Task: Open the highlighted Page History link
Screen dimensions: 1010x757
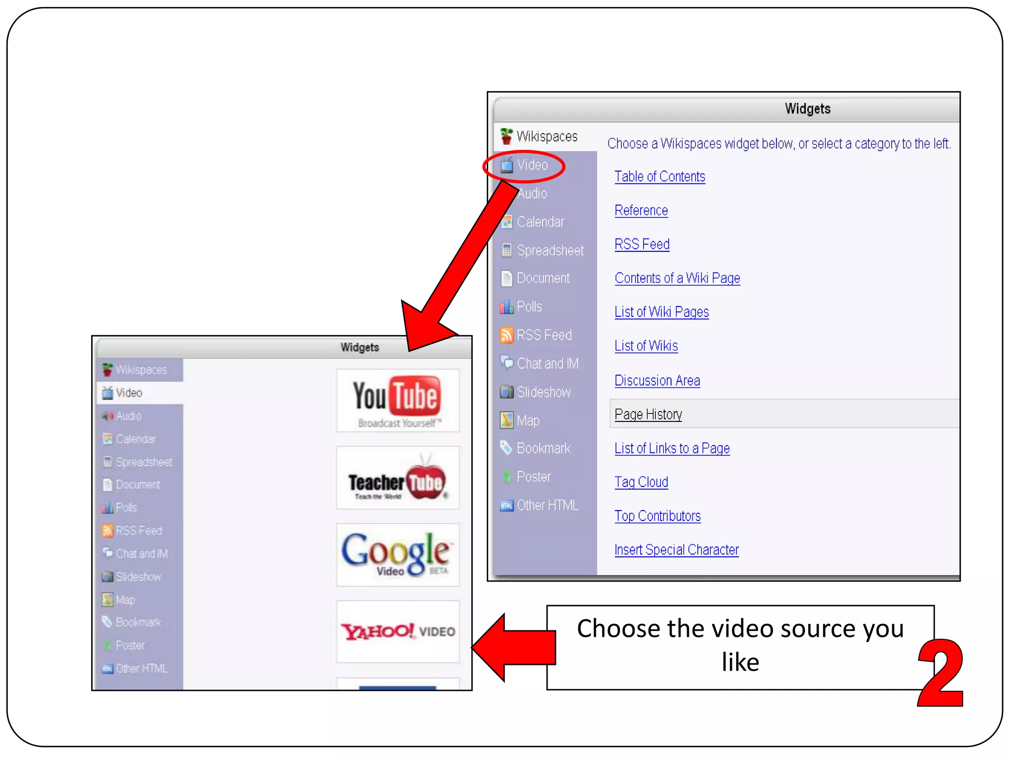Action: pos(648,414)
